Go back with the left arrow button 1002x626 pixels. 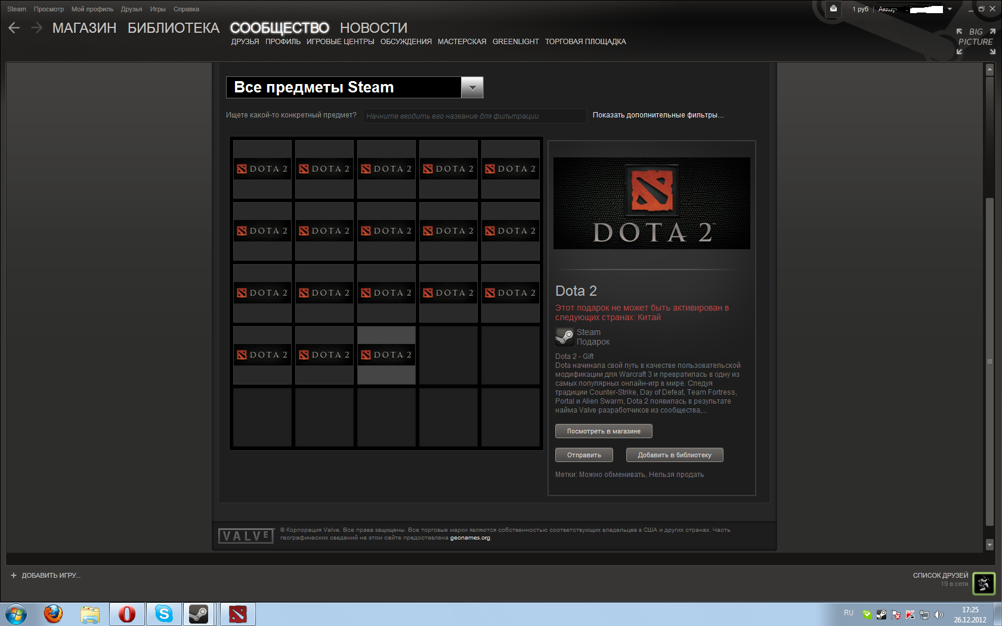[x=14, y=27]
